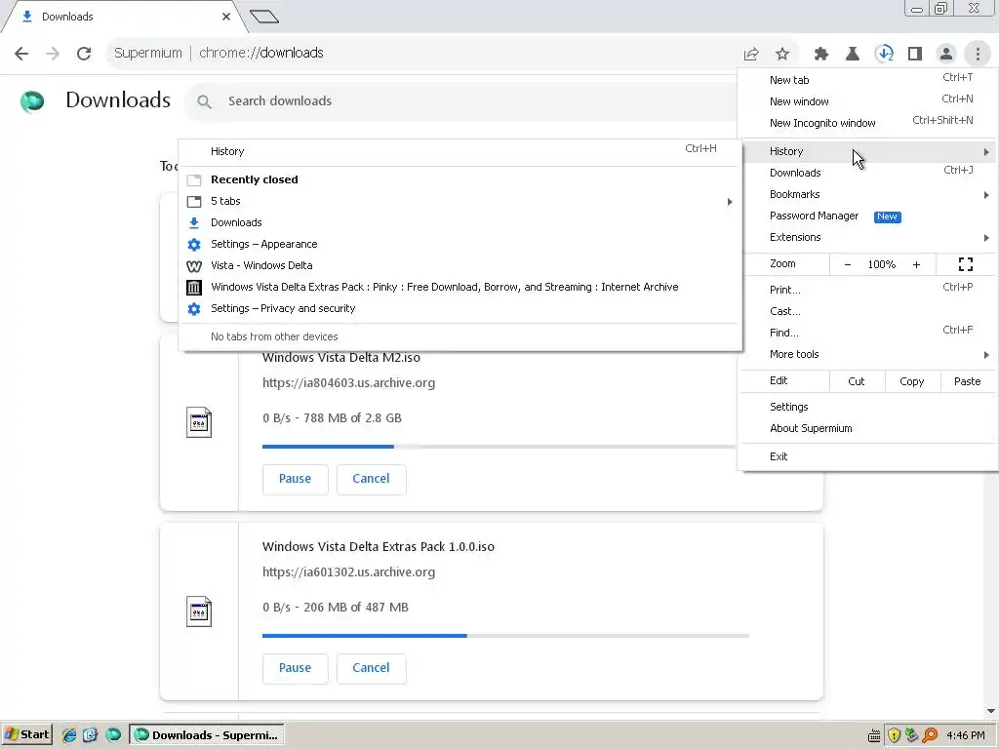The image size is (999, 749).
Task: Click the three-dot menu button
Action: pyautogui.click(x=978, y=55)
